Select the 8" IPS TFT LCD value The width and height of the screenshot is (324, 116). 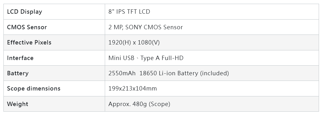[129, 12]
